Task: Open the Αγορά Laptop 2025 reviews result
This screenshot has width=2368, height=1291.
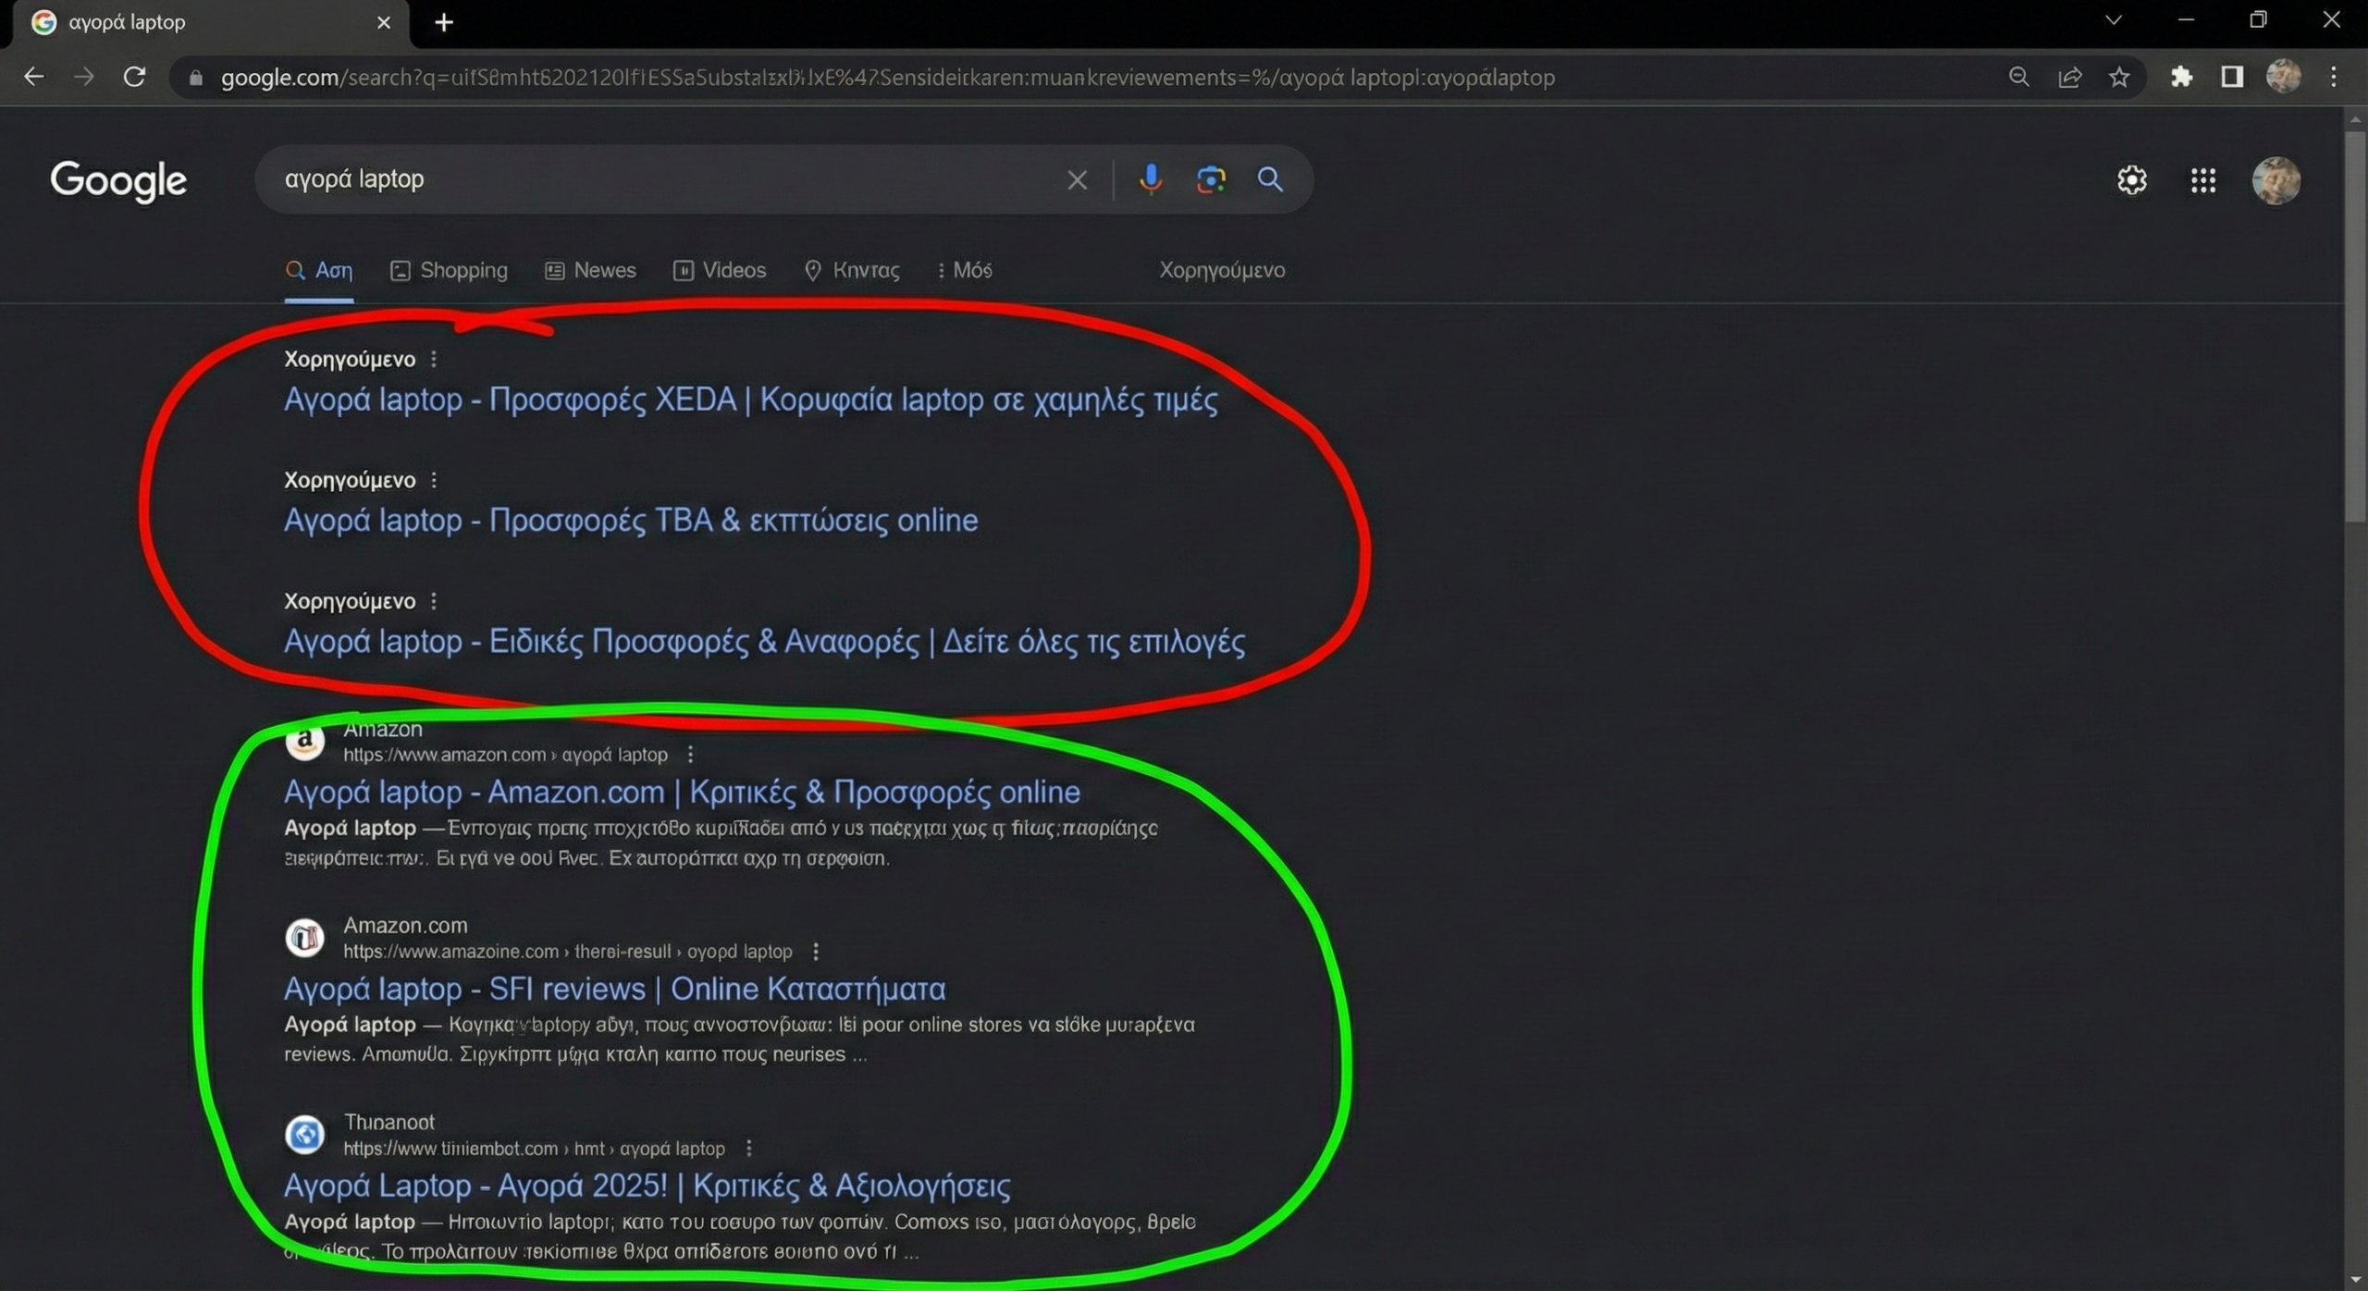Action: click(x=646, y=1186)
